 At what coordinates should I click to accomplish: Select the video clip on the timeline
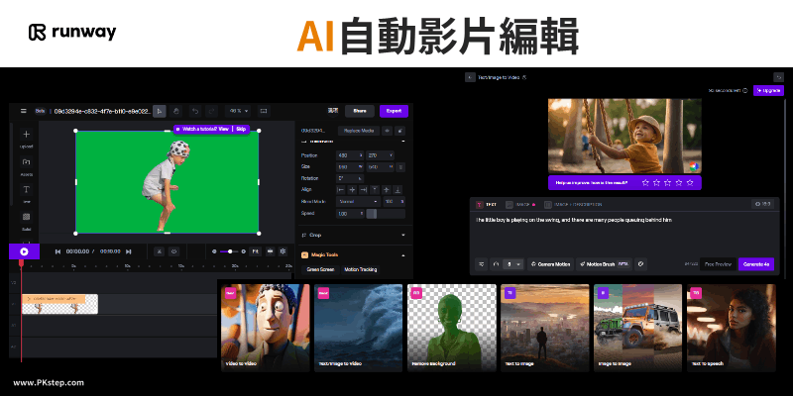point(59,304)
